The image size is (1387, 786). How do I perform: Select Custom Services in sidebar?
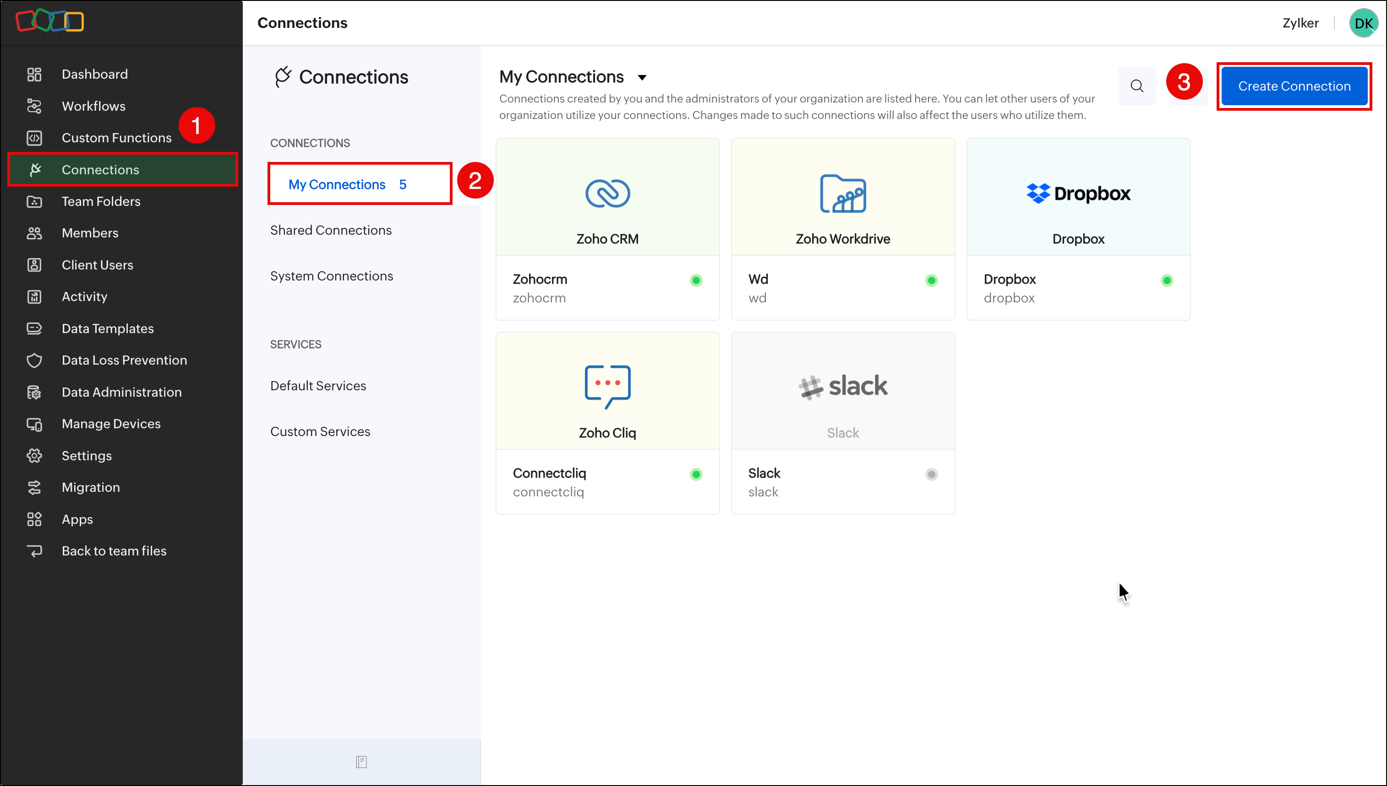tap(320, 431)
